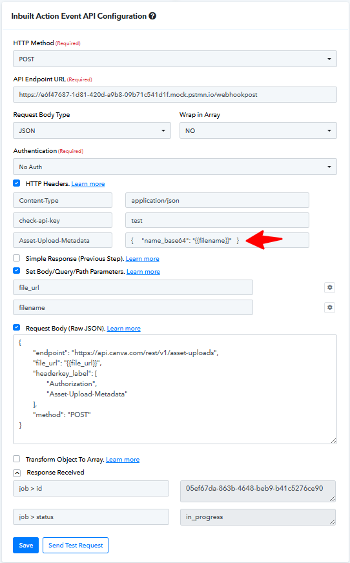The width and height of the screenshot is (350, 563).
Task: Click the Save button
Action: 26,545
